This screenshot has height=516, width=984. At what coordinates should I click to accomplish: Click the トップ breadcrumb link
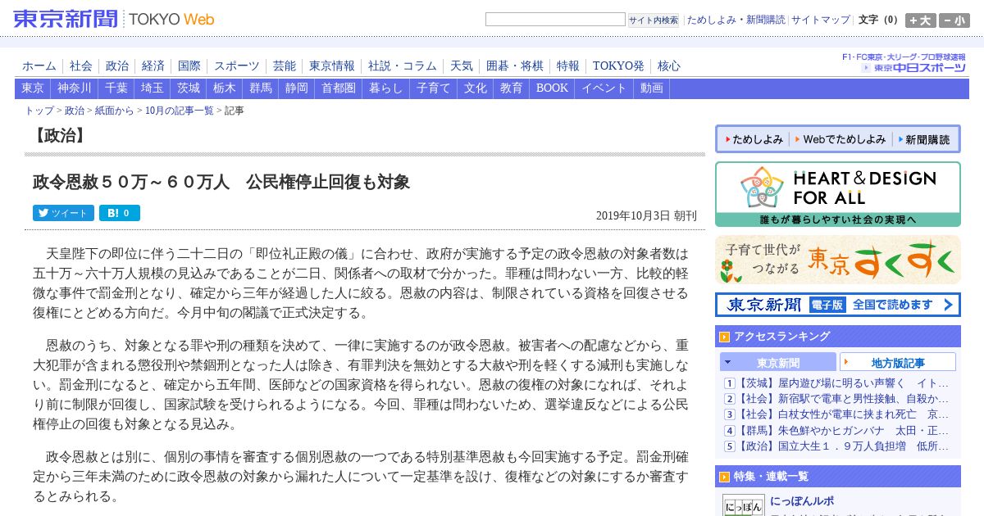coord(39,111)
